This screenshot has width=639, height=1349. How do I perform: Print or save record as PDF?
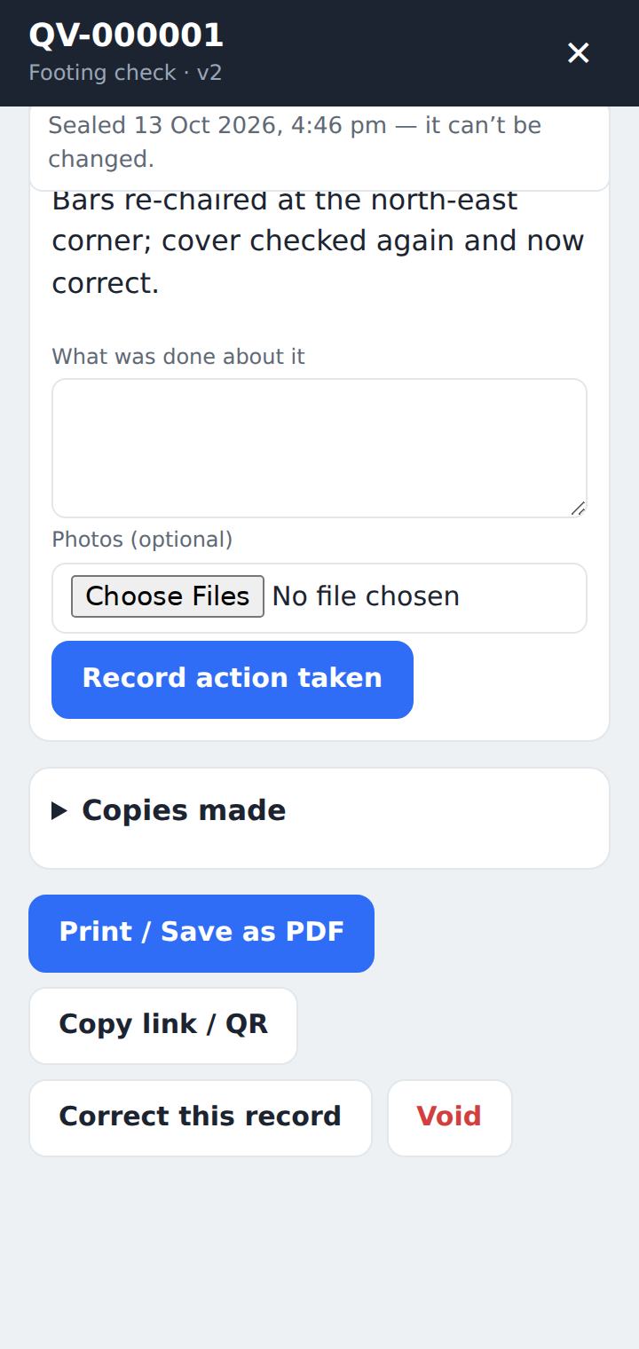[x=201, y=934]
